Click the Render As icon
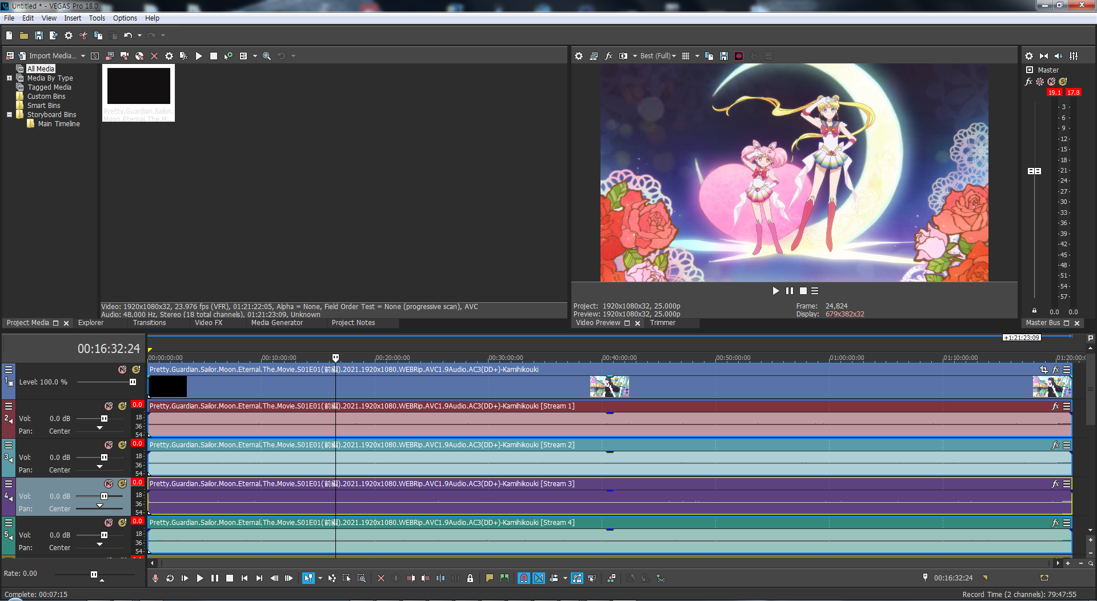Image resolution: width=1097 pixels, height=601 pixels. [54, 35]
